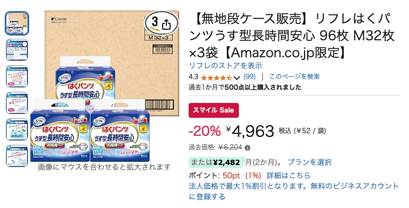
Task: Click the orange star rating icons
Action: coord(217,77)
